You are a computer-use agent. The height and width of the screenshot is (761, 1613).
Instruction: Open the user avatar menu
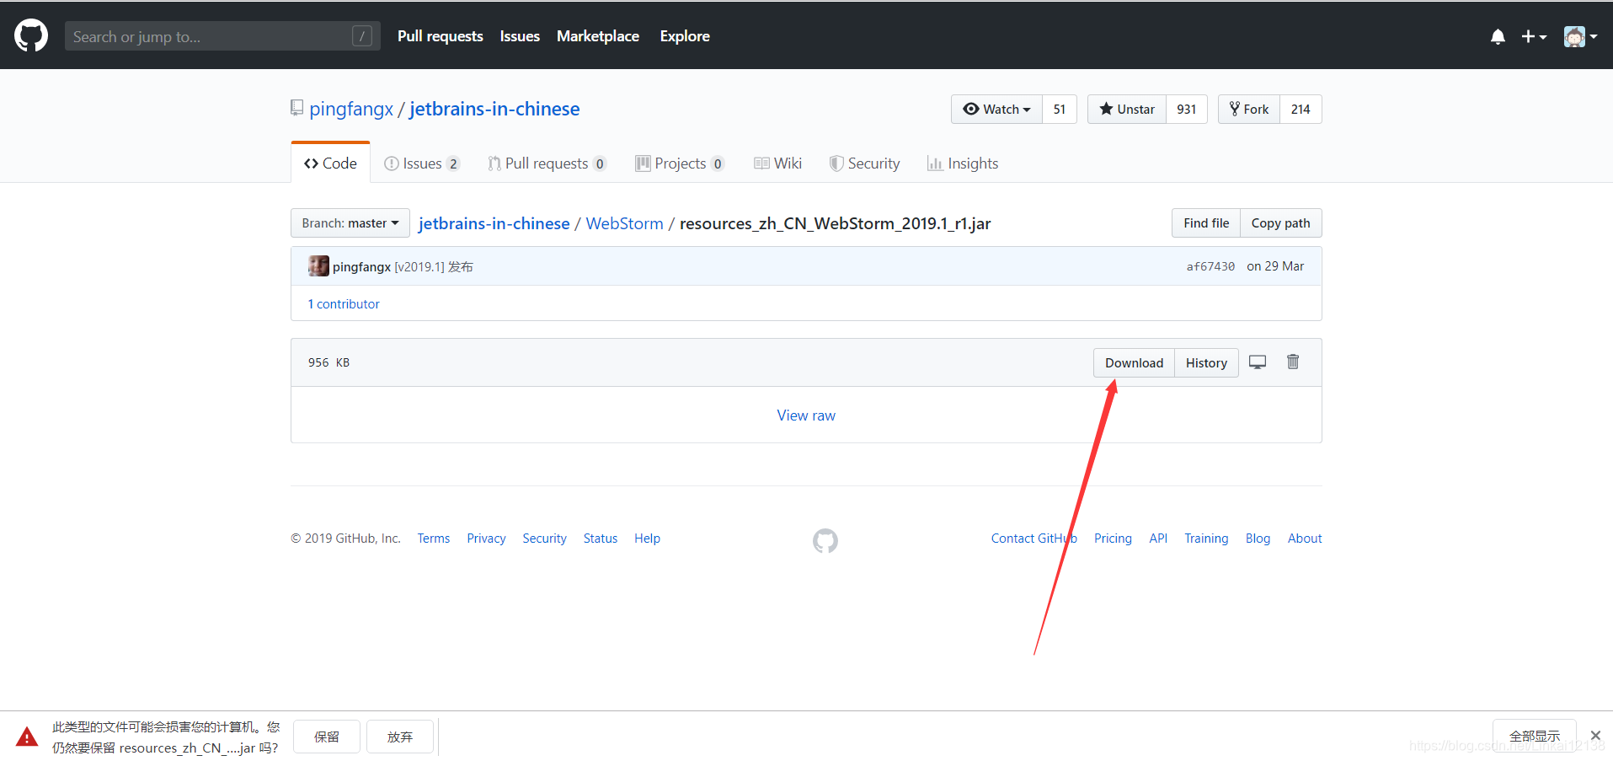tap(1580, 36)
